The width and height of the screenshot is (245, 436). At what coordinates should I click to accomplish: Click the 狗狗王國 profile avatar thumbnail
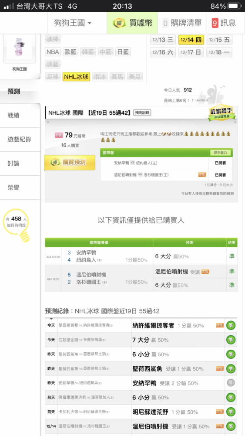[x=20, y=48]
